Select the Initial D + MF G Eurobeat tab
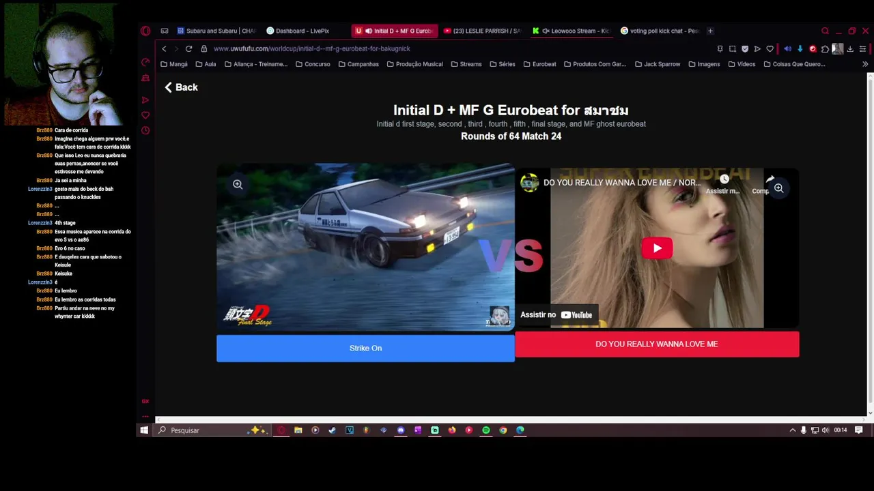The image size is (874, 491). coord(394,31)
